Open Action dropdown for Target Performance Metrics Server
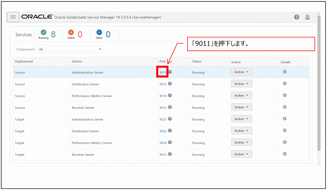Screen dimensions: 327x190 coord(242,142)
